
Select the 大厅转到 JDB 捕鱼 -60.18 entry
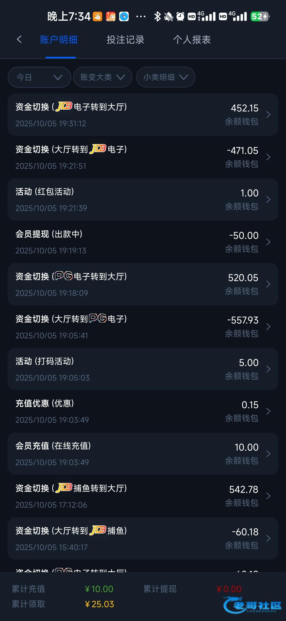point(143,538)
